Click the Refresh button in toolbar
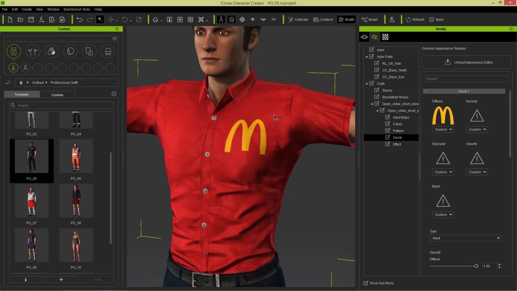This screenshot has height=291, width=517. click(415, 19)
